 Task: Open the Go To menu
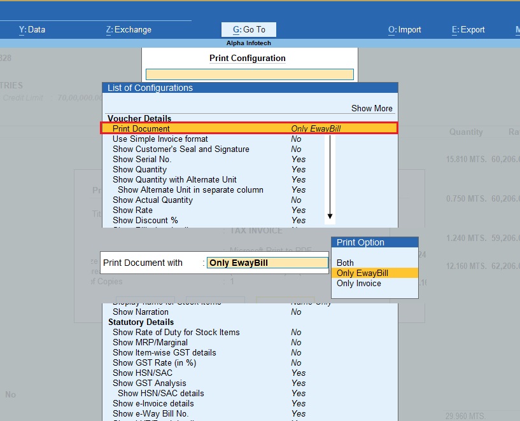(248, 29)
